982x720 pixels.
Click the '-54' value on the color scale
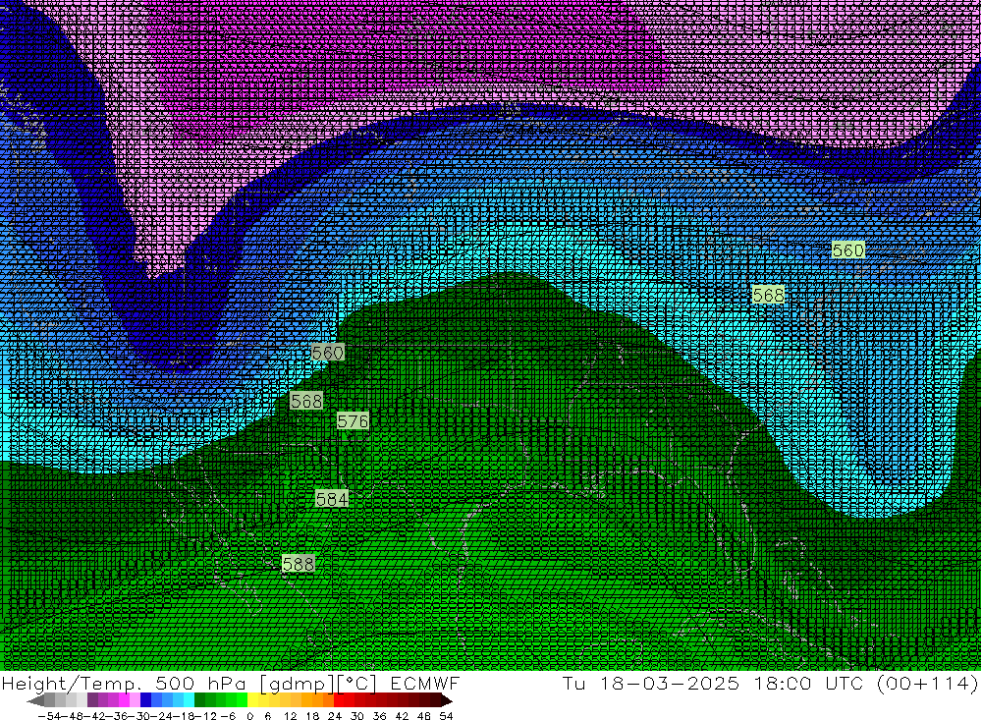(x=49, y=716)
